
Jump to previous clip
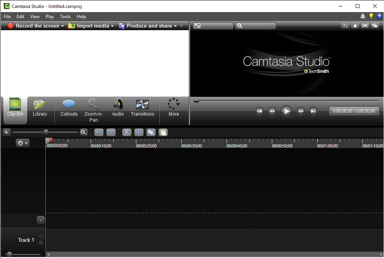click(x=259, y=111)
